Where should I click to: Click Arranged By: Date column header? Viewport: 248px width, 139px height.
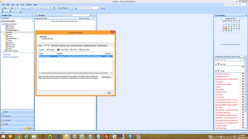coord(41,19)
